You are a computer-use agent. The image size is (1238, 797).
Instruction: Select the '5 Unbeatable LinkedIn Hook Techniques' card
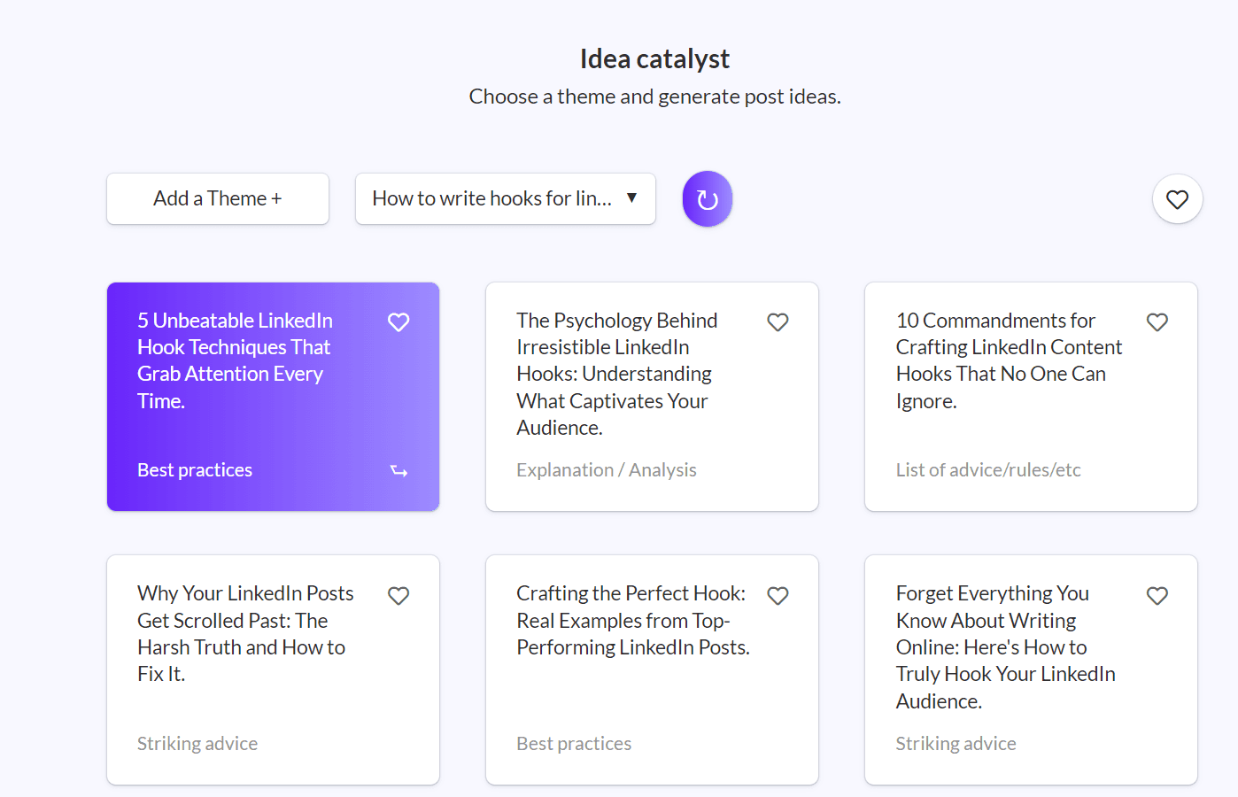coord(273,397)
